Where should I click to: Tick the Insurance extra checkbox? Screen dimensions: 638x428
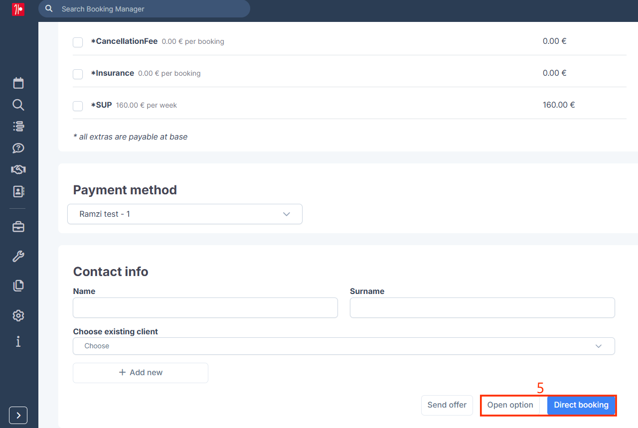pyautogui.click(x=78, y=74)
